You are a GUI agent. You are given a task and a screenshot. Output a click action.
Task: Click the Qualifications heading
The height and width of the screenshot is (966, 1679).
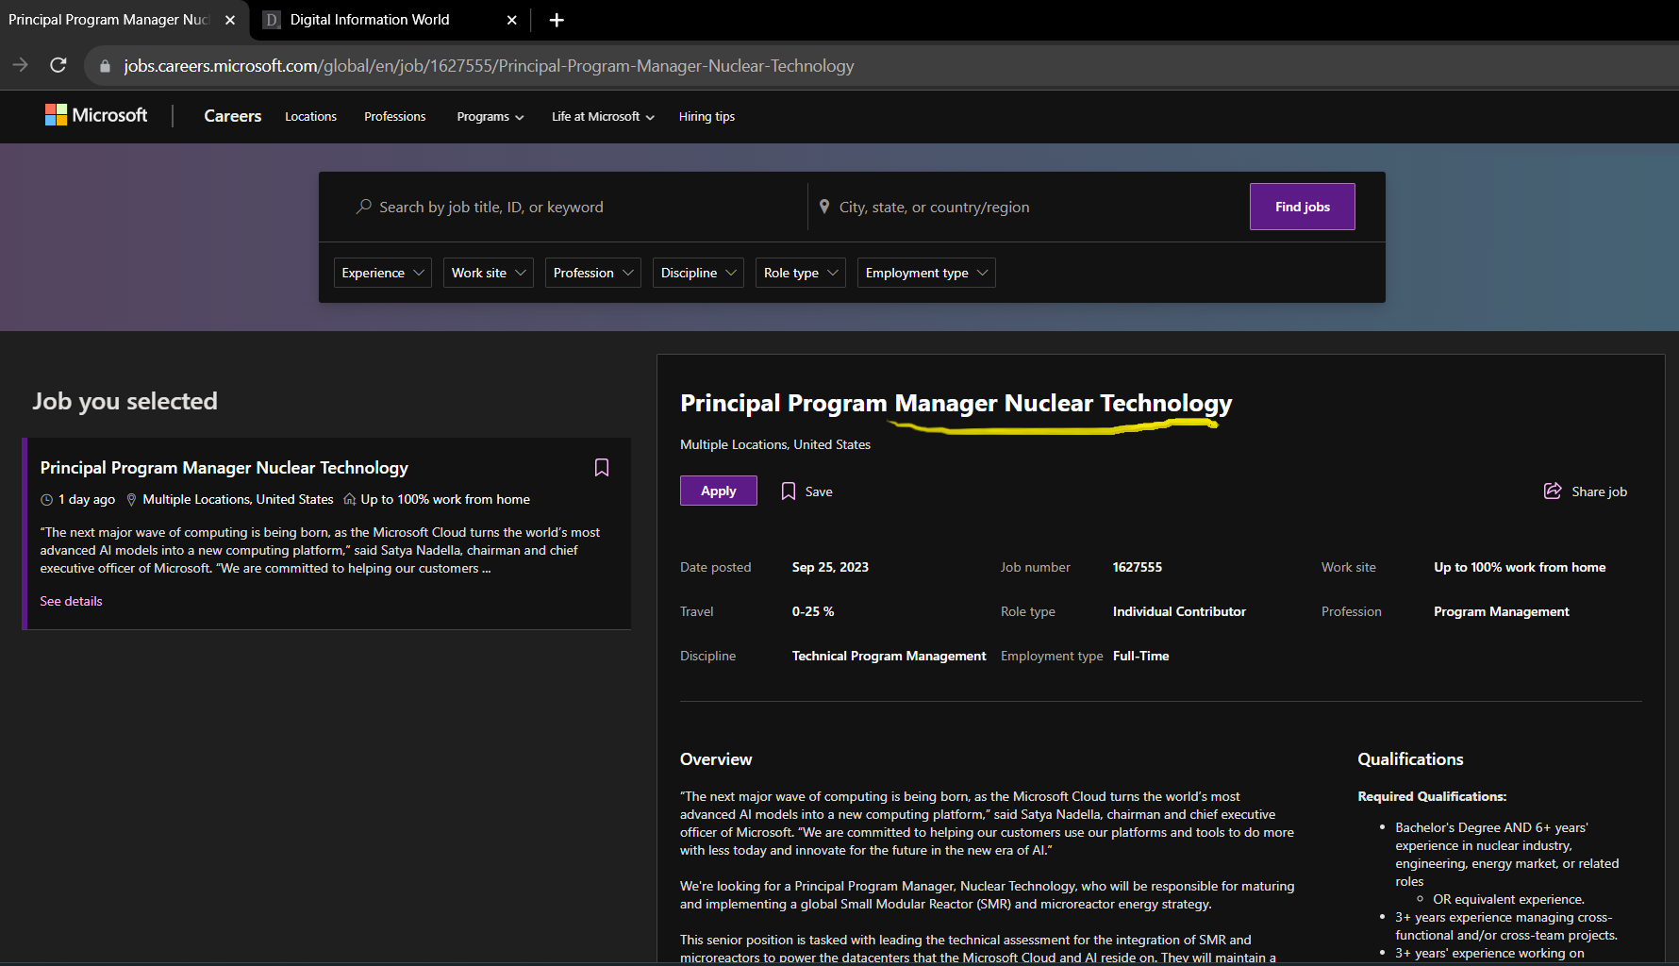point(1411,759)
